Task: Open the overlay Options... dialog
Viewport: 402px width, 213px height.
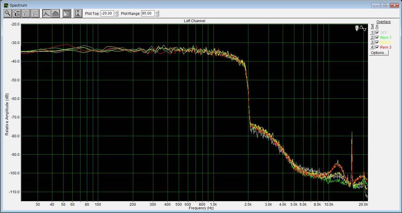Action: coord(379,53)
